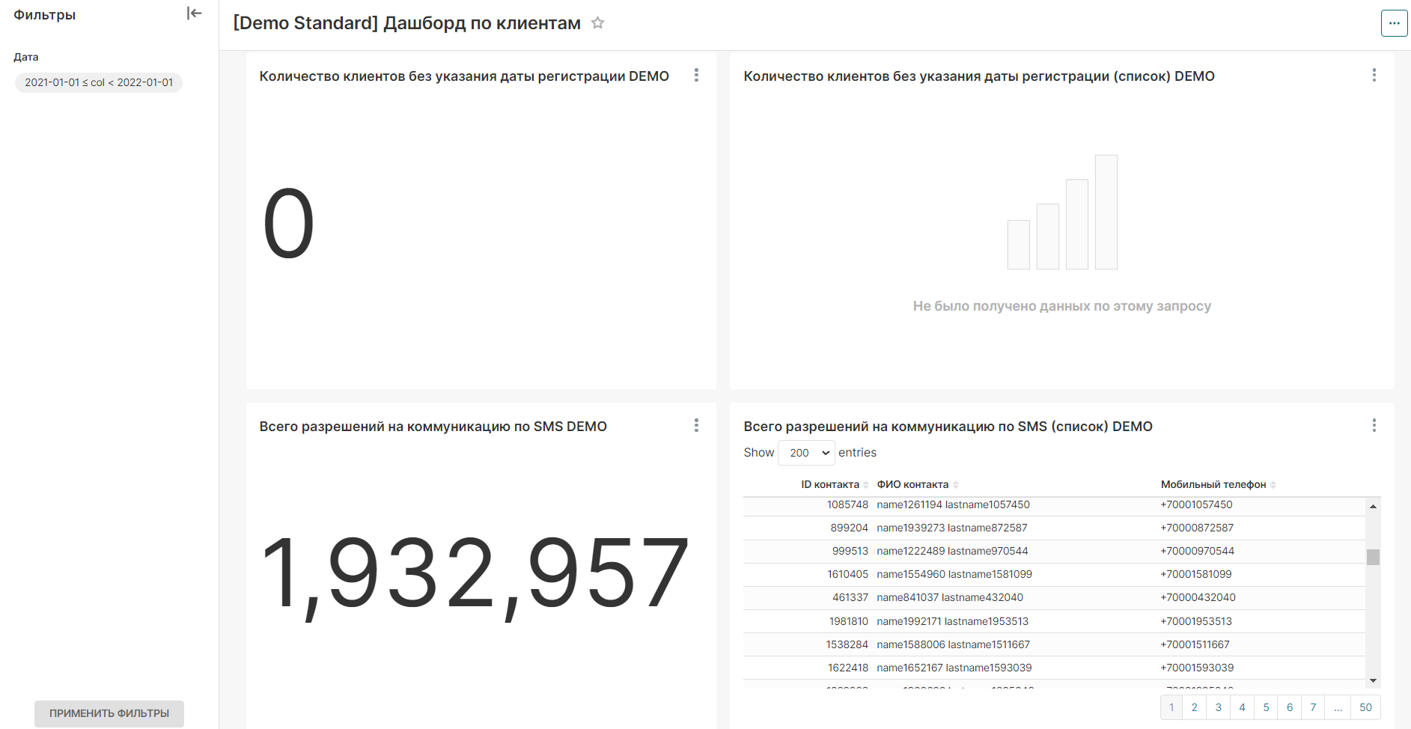
Task: Open menu for SMS permissions total chart
Action: click(x=696, y=426)
